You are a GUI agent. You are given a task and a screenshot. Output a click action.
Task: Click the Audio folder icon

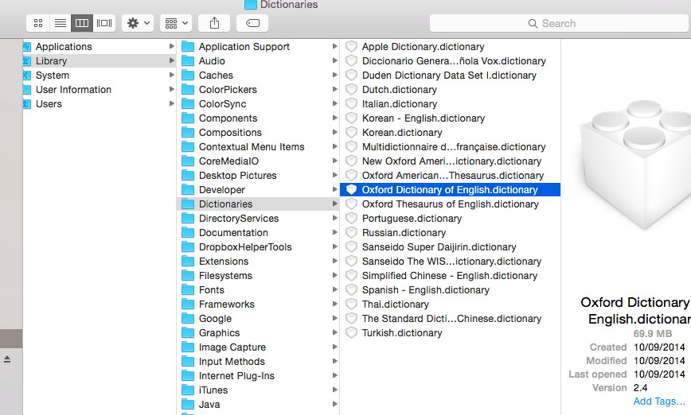pyautogui.click(x=188, y=60)
